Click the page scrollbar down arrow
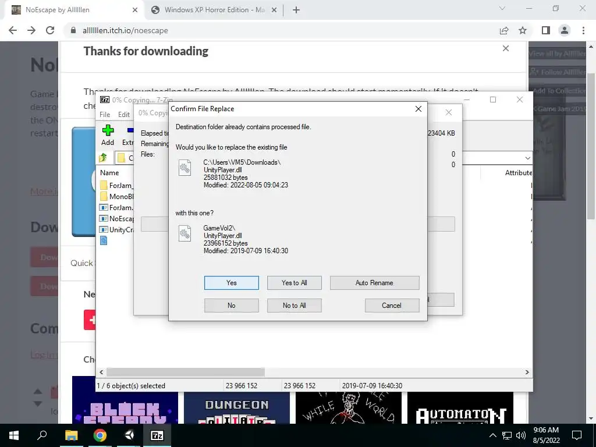Screen dimensions: 596x447 [x=591, y=419]
